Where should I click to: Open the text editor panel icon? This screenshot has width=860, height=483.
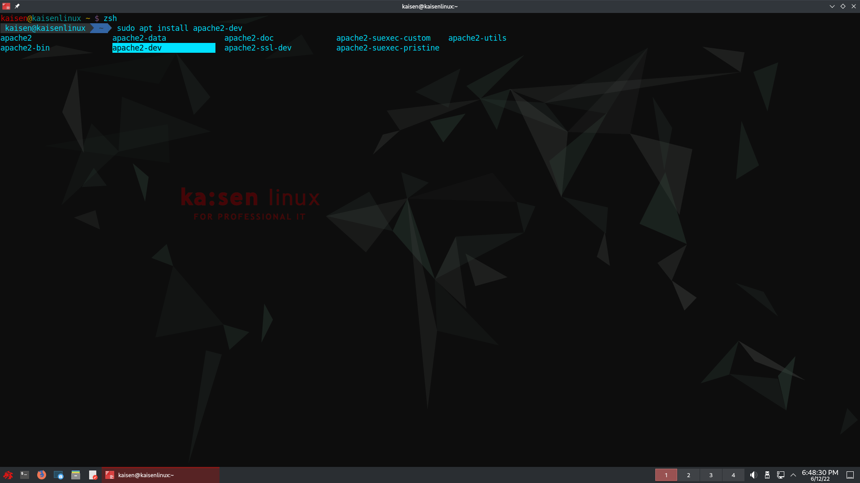93,475
